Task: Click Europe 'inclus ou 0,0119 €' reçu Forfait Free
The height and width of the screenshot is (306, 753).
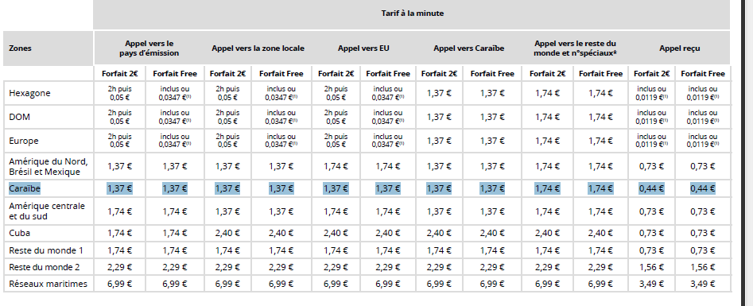Action: (x=703, y=141)
